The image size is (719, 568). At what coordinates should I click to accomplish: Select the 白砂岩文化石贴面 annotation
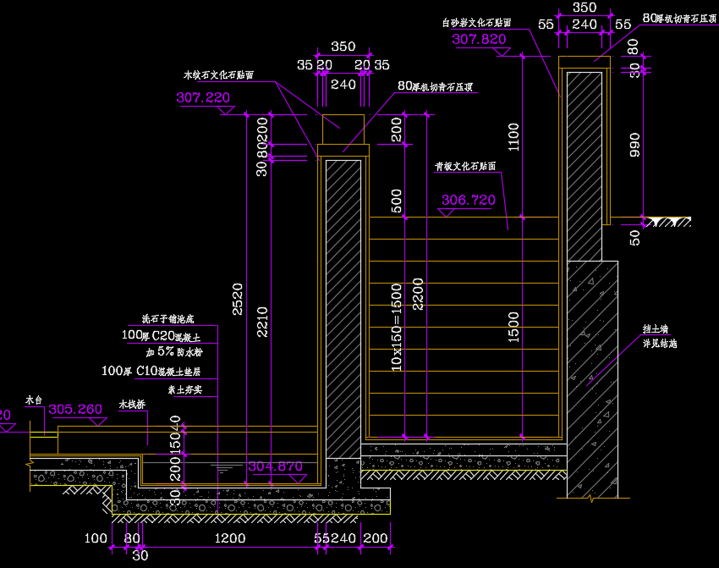pos(476,23)
